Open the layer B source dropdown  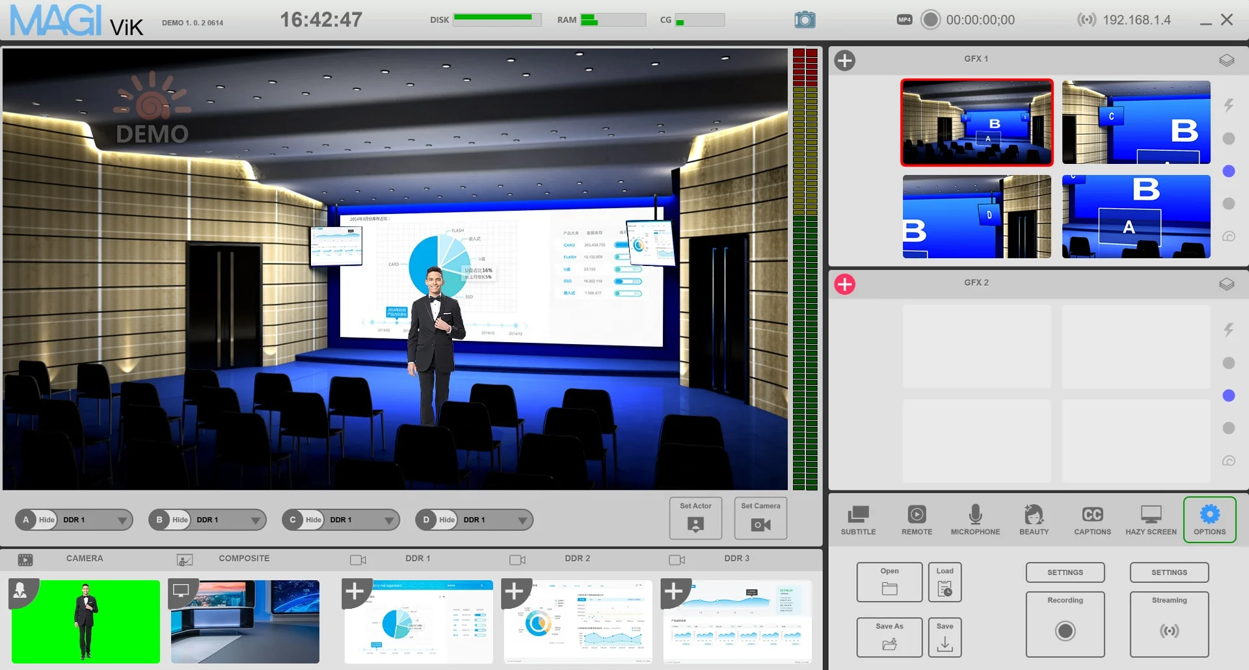click(255, 520)
